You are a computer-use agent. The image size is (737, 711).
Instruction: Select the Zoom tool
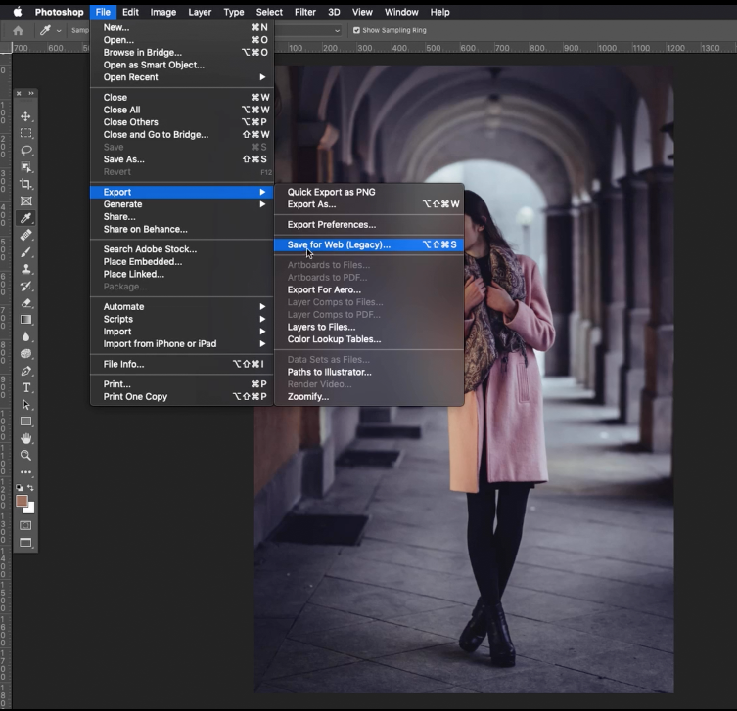point(26,455)
